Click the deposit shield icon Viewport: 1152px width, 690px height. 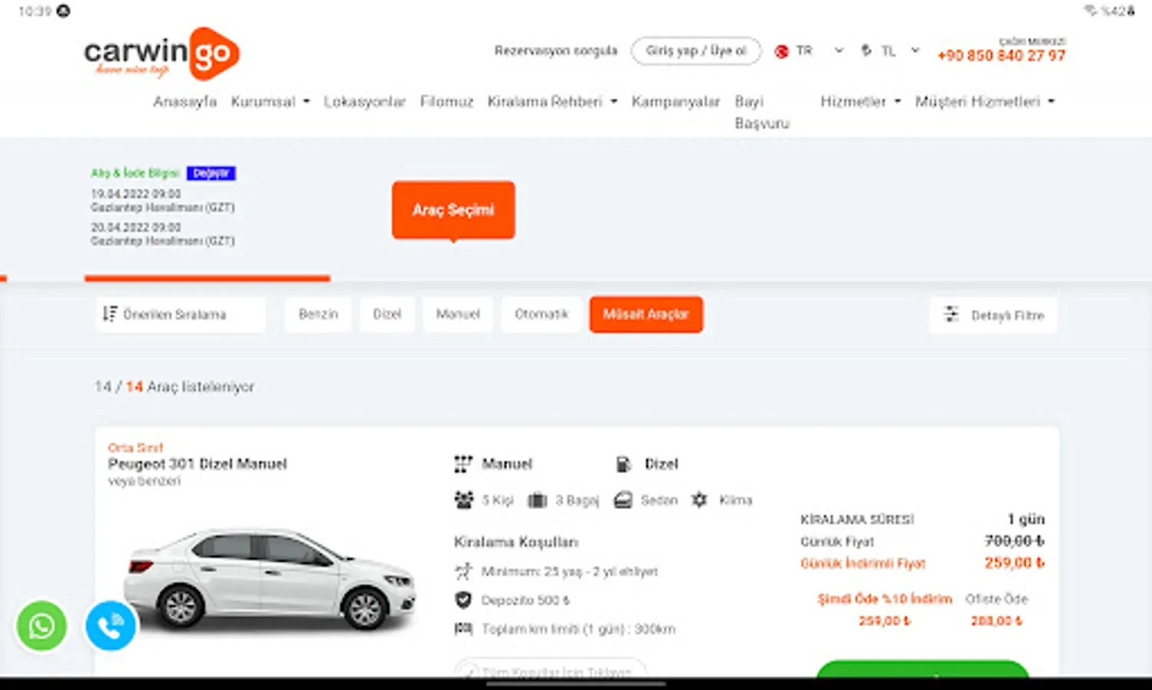click(463, 600)
